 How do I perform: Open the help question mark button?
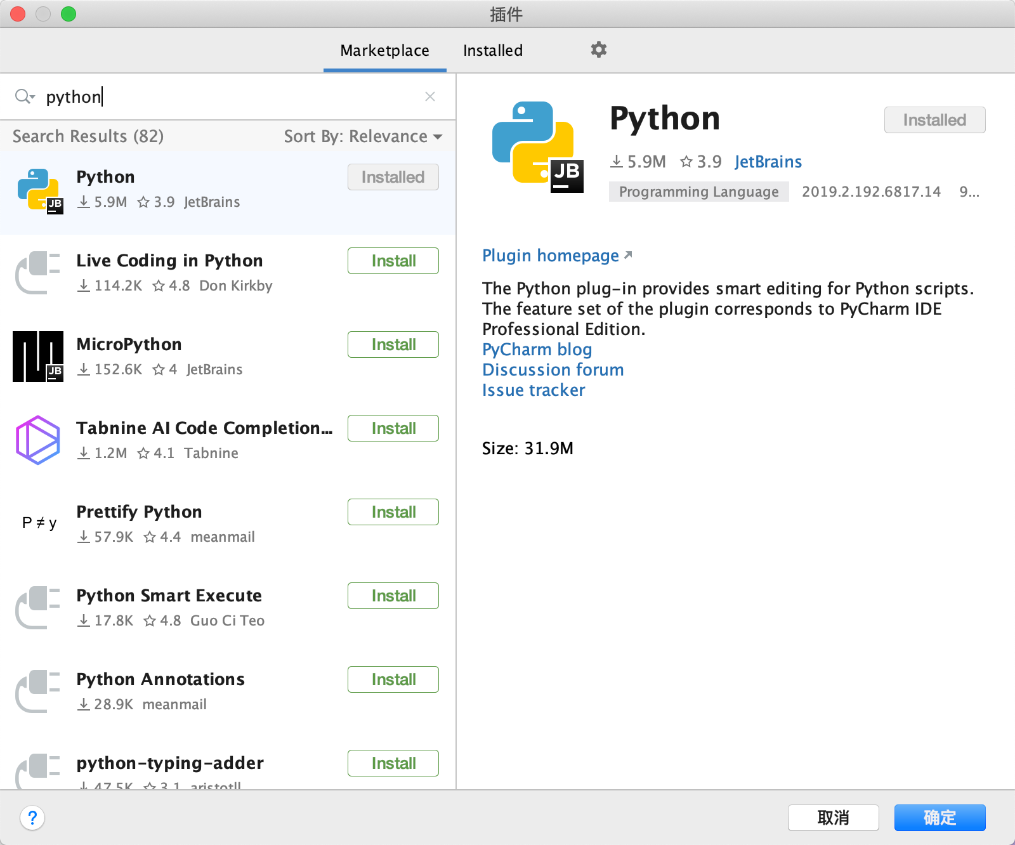[32, 818]
